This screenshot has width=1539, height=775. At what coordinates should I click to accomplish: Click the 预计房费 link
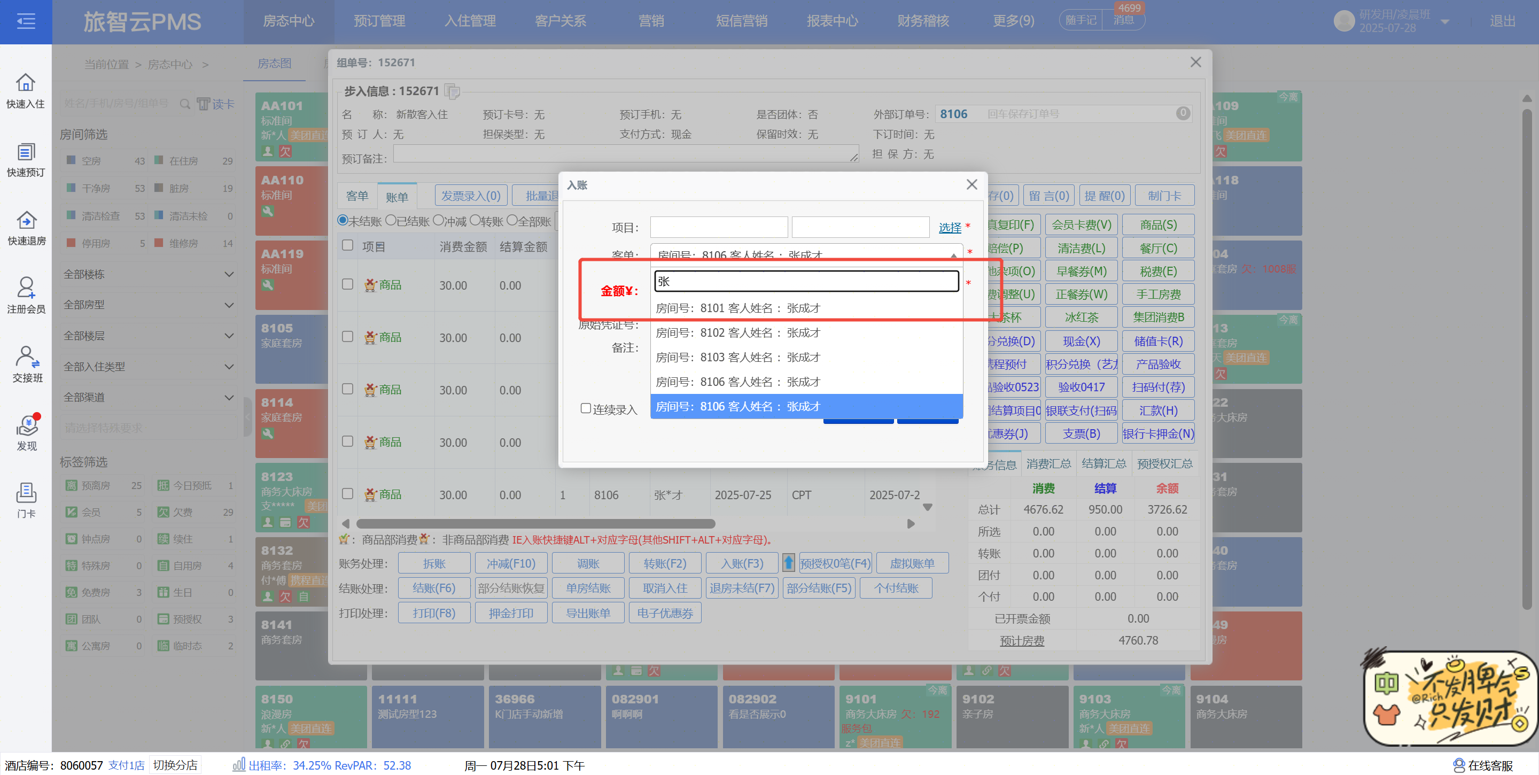1022,640
